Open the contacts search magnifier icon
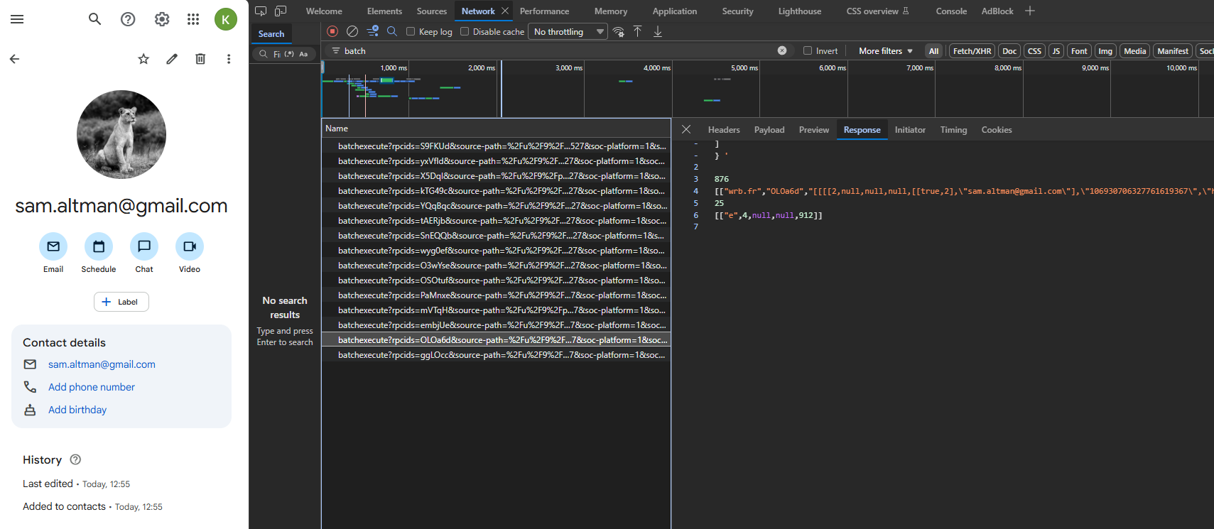 94,19
